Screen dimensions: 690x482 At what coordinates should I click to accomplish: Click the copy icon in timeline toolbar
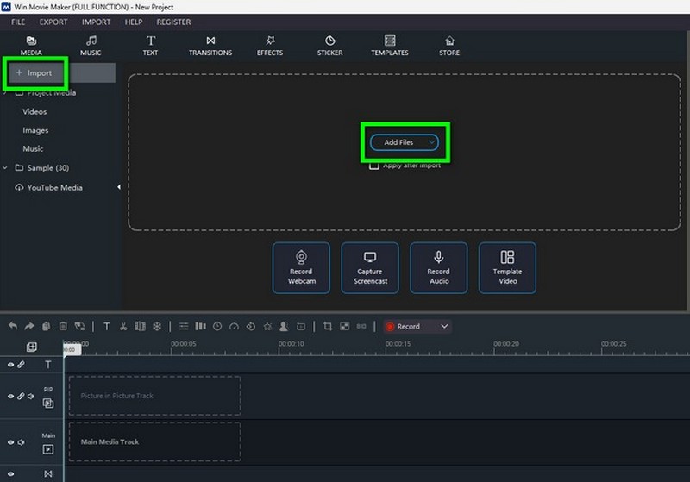coord(46,326)
